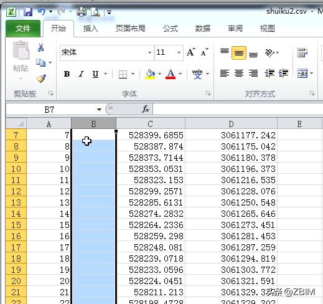This screenshot has height=304, width=323.
Task: Toggle the highlighted Middle Align button
Action: (239, 53)
